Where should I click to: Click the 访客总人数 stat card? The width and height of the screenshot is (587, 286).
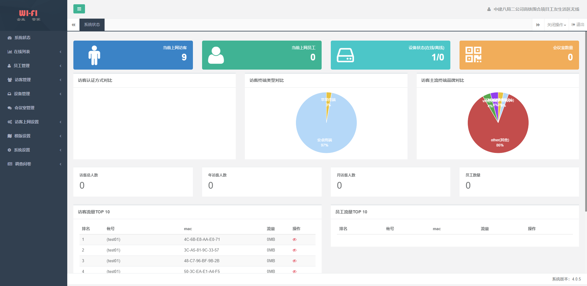coord(133,182)
